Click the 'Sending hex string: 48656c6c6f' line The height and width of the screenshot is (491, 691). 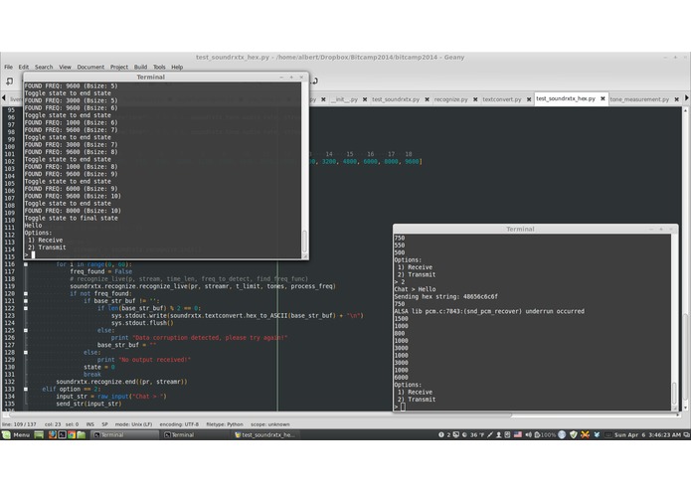coord(445,297)
